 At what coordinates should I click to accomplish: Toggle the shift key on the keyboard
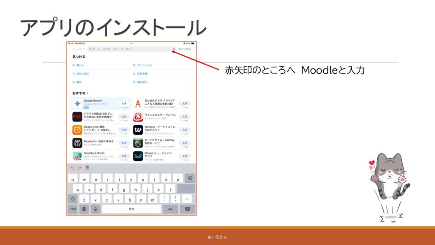pyautogui.click(x=73, y=199)
